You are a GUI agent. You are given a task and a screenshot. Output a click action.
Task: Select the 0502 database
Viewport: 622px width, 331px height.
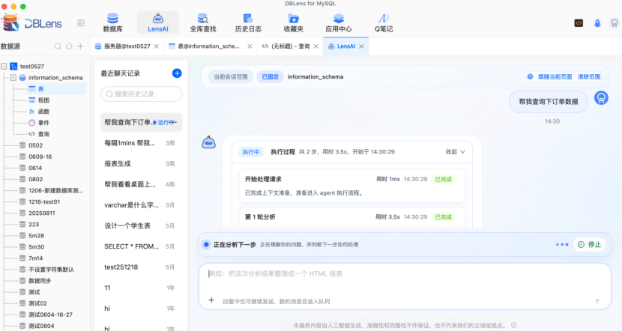pyautogui.click(x=35, y=145)
